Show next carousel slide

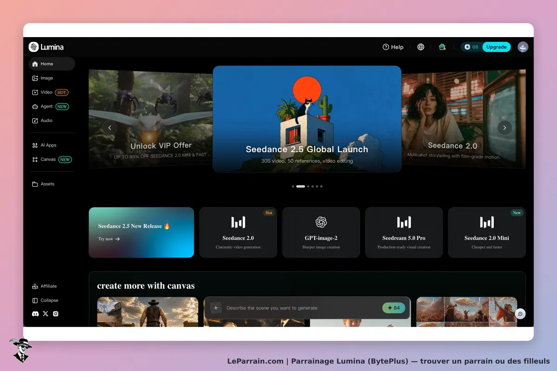point(505,128)
